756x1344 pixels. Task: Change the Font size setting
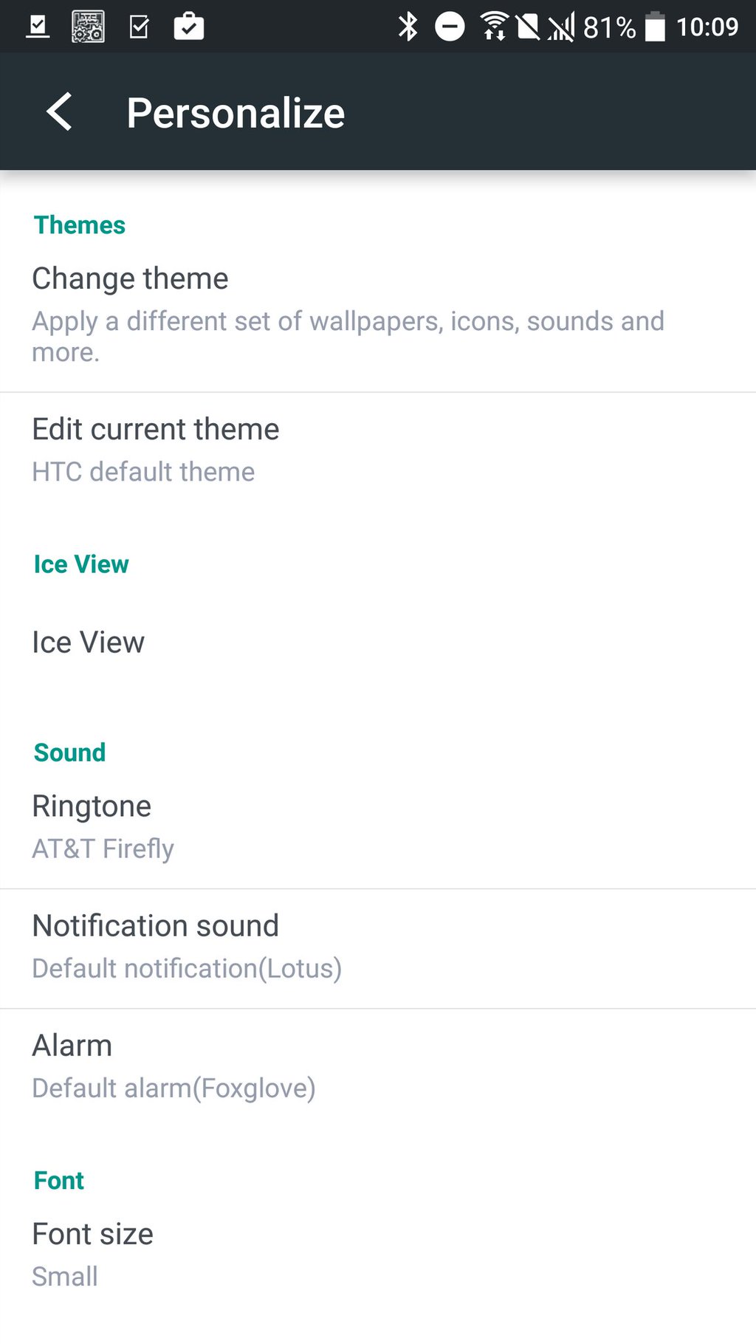pyautogui.click(x=378, y=1254)
